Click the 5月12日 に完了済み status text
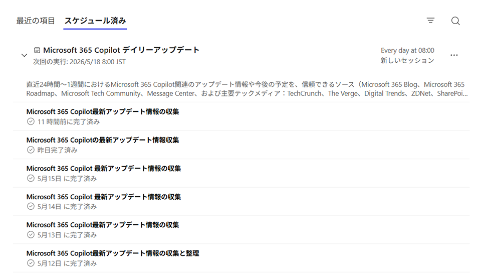Viewport: 481px width, 278px height. [x=67, y=263]
